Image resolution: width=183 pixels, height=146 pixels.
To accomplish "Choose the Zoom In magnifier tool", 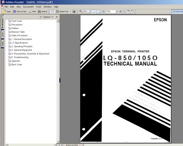I will (81, 12).
